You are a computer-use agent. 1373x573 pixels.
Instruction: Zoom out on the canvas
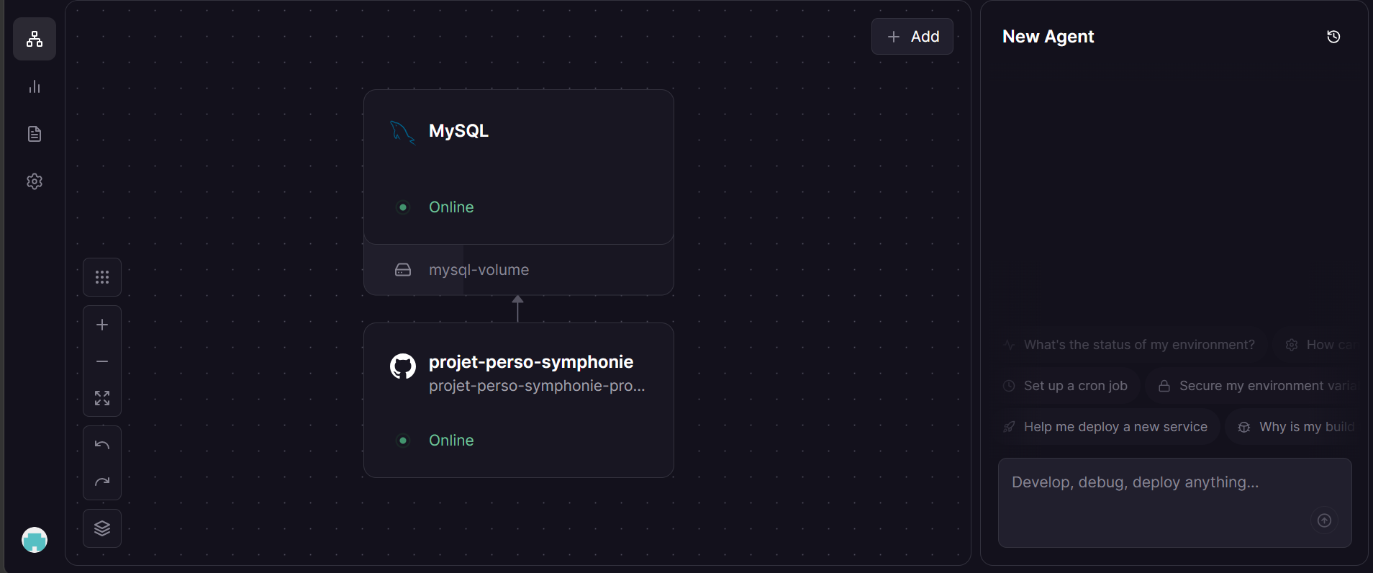102,361
